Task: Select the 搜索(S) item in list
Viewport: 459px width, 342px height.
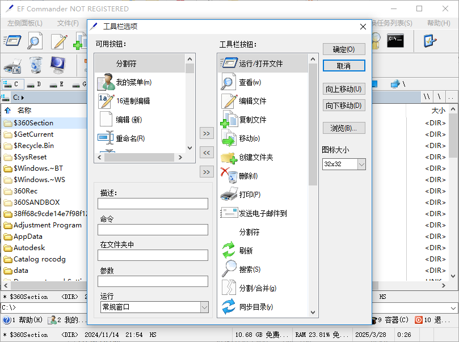Action: pos(263,269)
